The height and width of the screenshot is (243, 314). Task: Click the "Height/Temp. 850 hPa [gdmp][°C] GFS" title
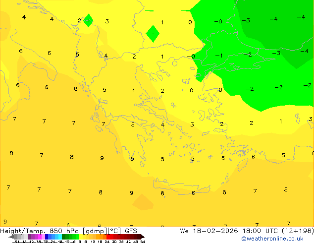(x=68, y=231)
